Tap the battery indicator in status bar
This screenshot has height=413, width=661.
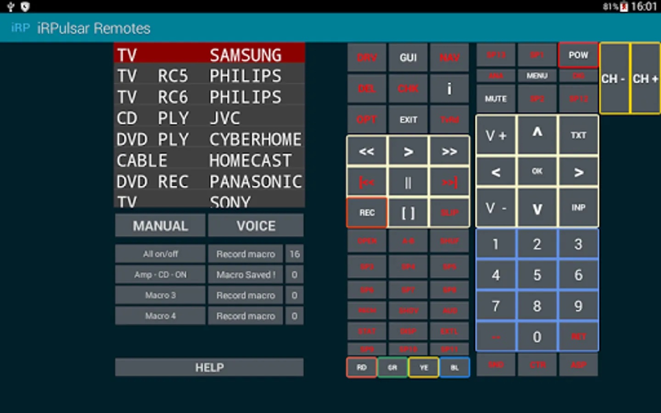coord(624,6)
